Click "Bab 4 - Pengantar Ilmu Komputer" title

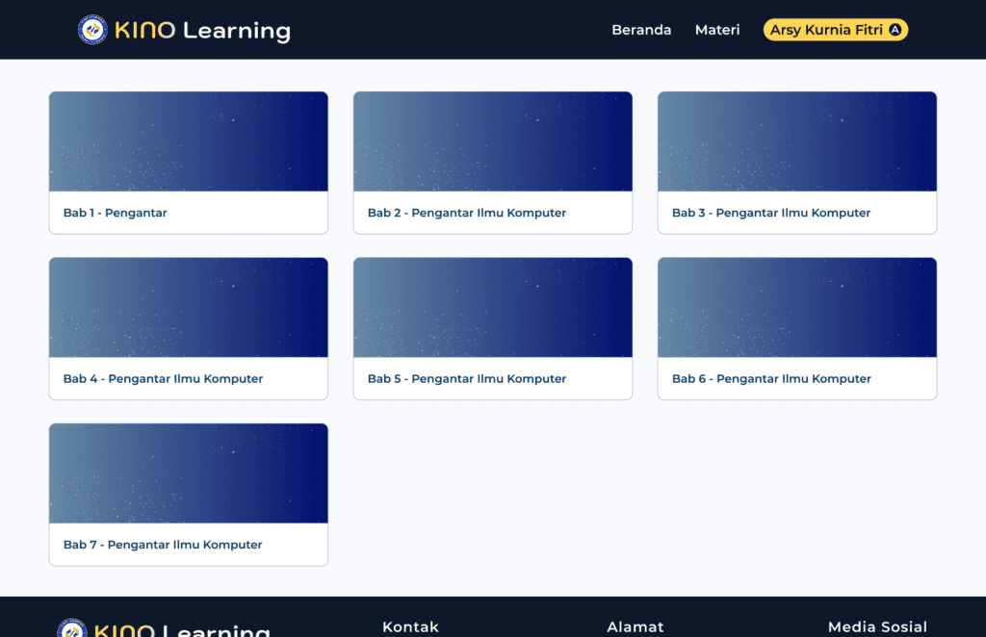click(163, 379)
